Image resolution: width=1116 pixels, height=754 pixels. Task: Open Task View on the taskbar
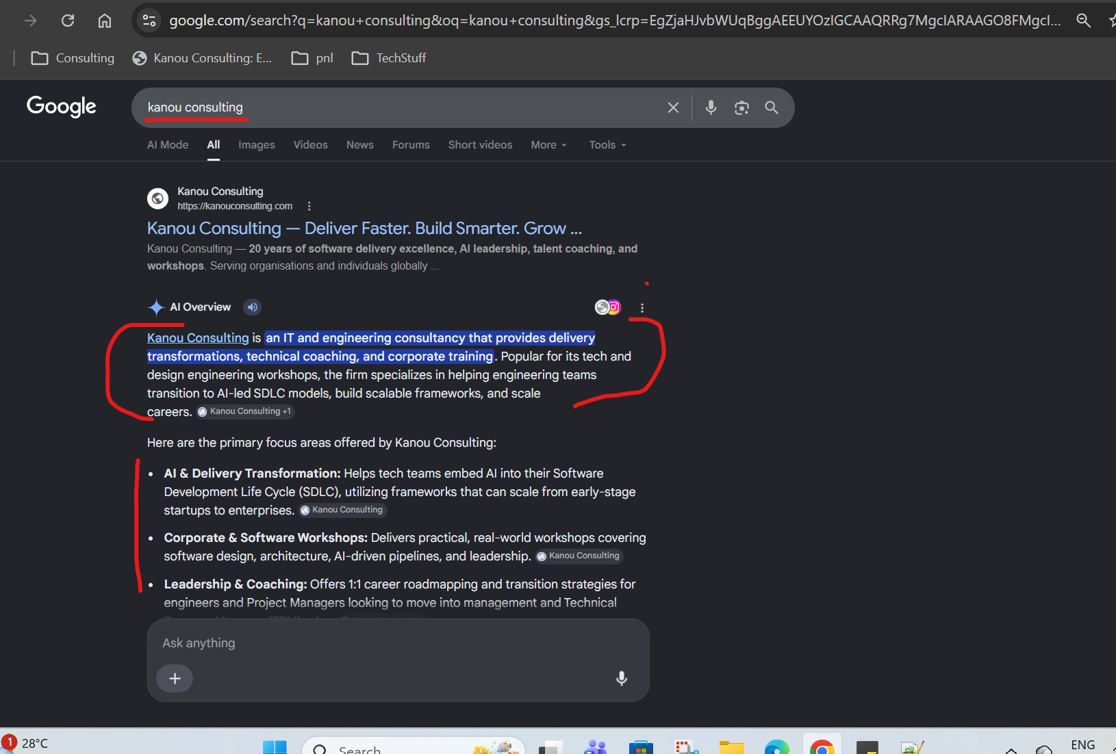coord(550,746)
